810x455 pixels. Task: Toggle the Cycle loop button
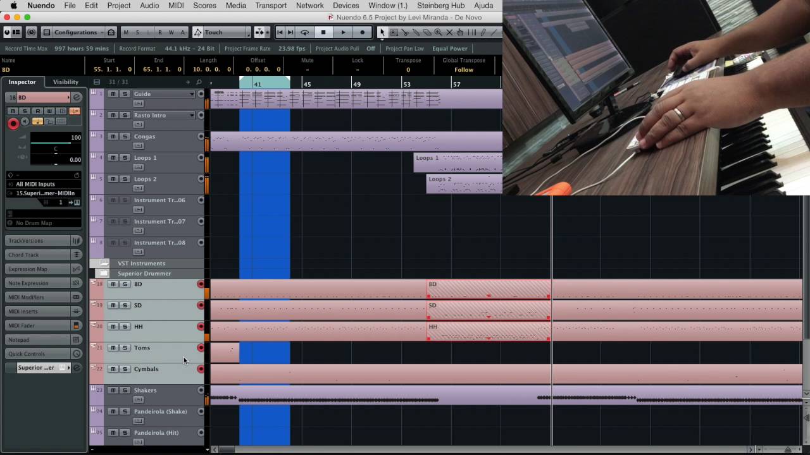(304, 32)
